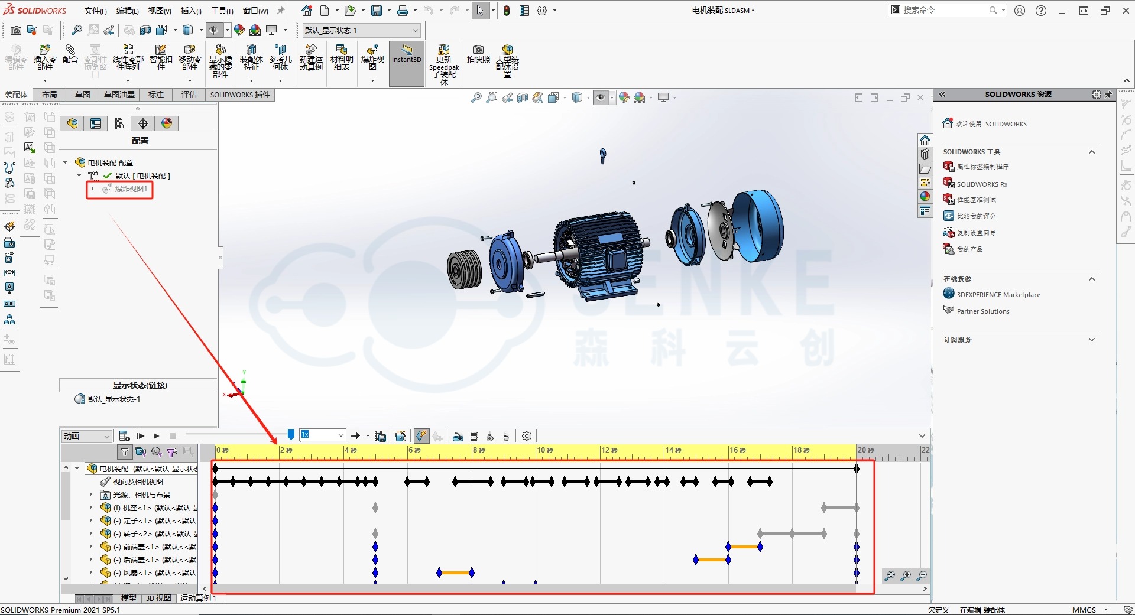Viewport: 1135px width, 615px height.
Task: Toggle Autokey in motion toolbar
Action: [x=421, y=436]
